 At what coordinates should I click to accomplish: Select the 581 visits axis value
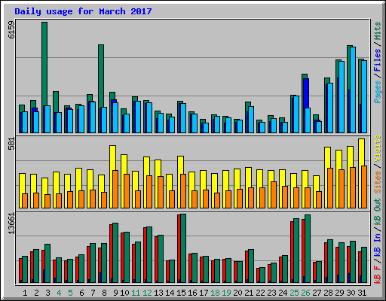[x=11, y=144]
